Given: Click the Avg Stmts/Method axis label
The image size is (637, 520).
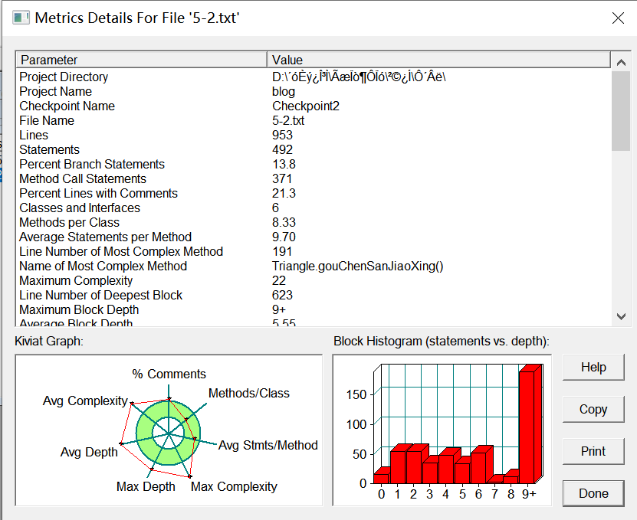Looking at the screenshot, I should [x=268, y=445].
